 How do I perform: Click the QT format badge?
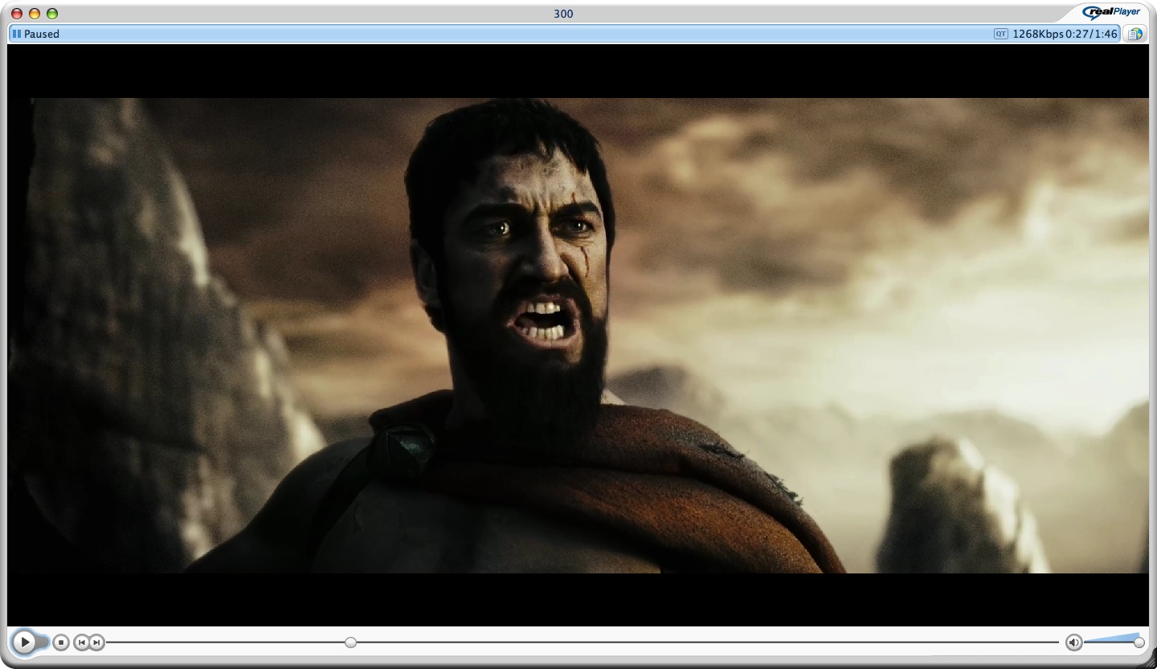1000,34
